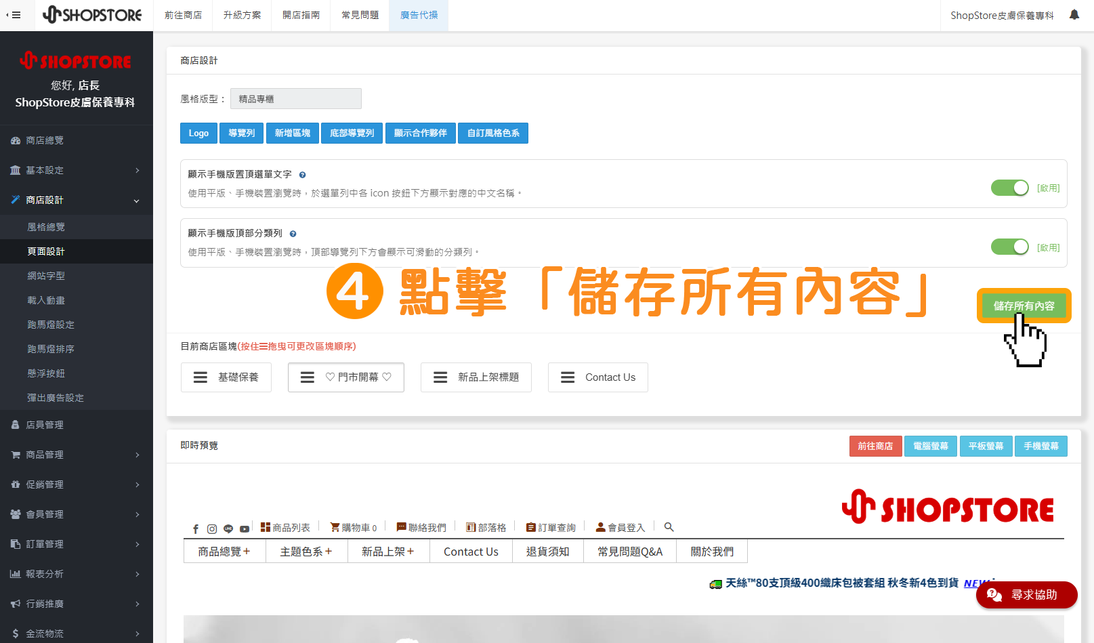The image size is (1094, 643).
Task: Click the blue Logo button
Action: (198, 133)
